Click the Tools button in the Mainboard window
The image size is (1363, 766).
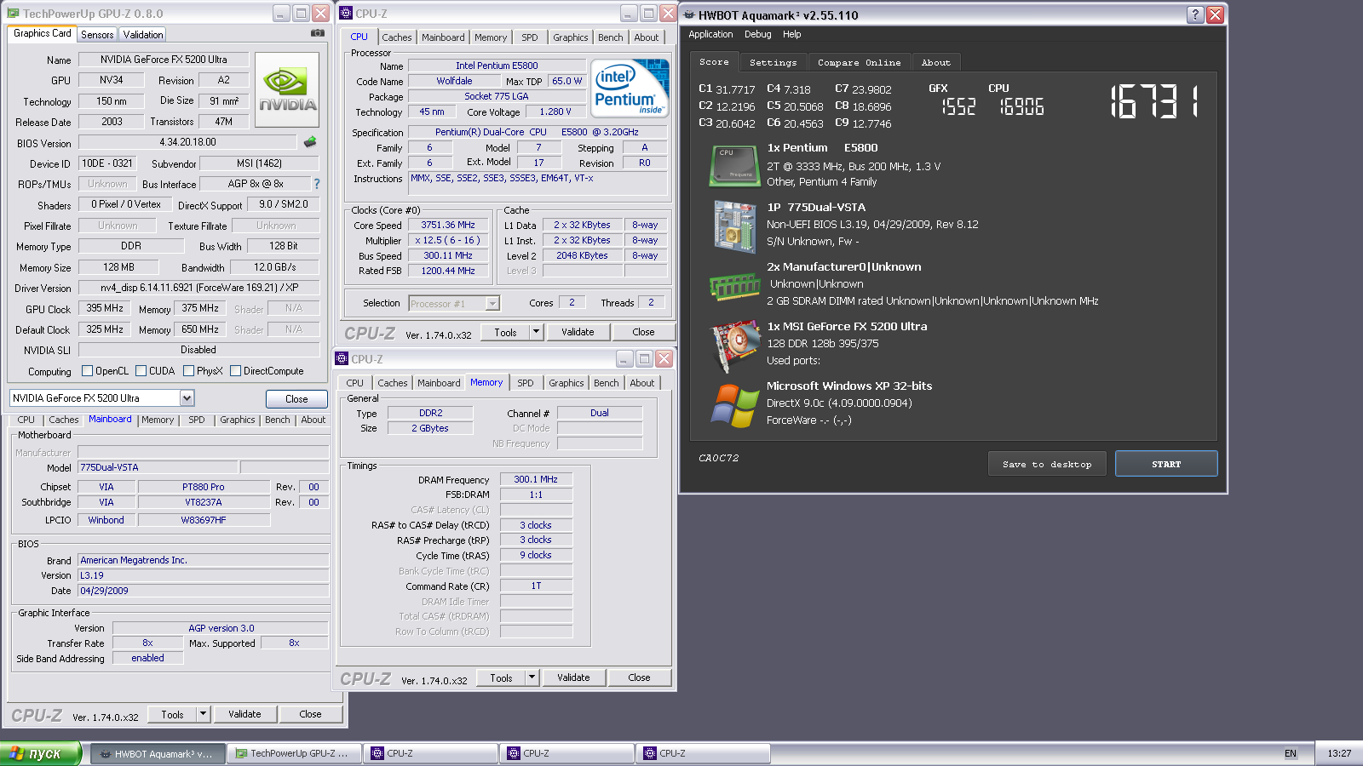click(173, 714)
